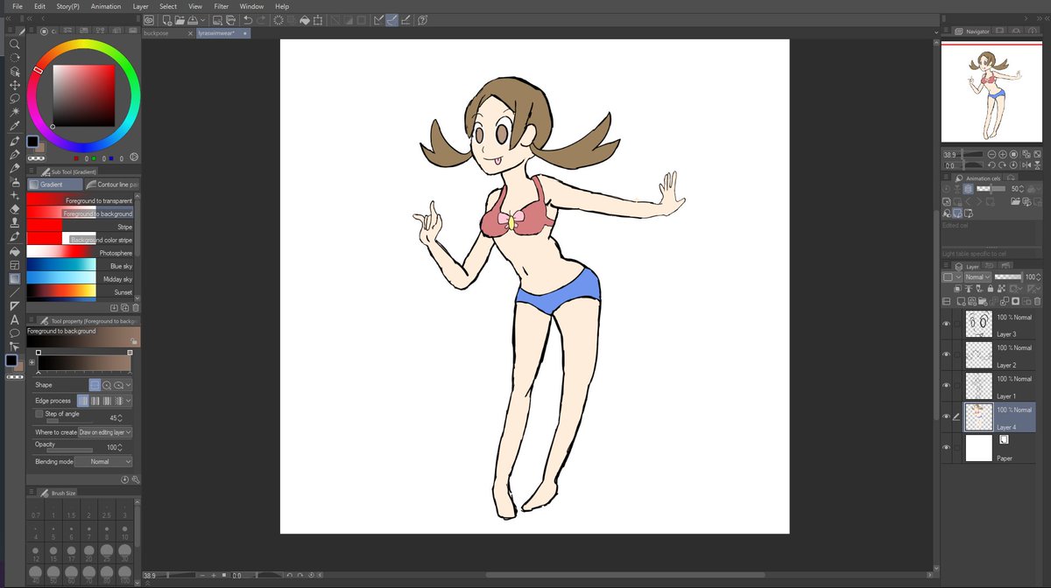The width and height of the screenshot is (1051, 588).
Task: Select the Gradient tool in the toolbar
Action: tap(14, 278)
